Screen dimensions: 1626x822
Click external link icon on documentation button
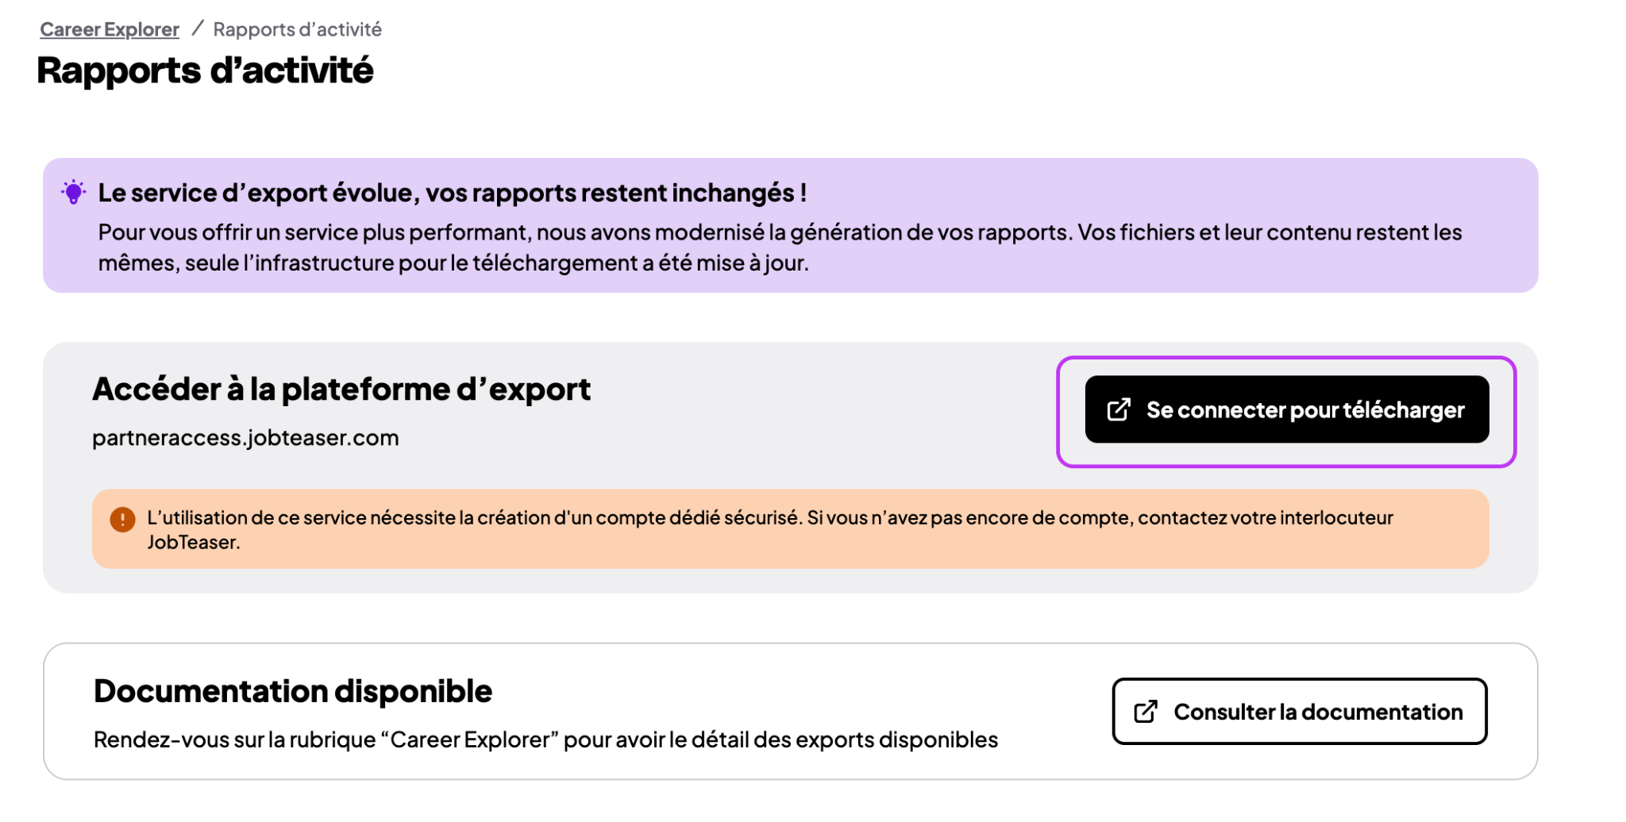tap(1146, 712)
